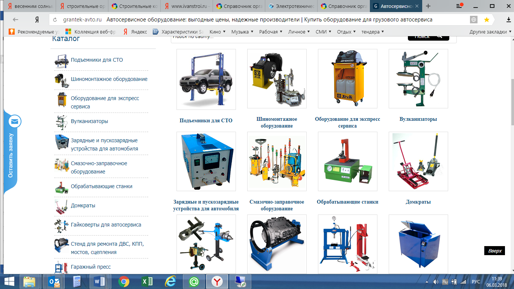
Task: Expand the Личное bookmarks folder
Action: click(299, 32)
